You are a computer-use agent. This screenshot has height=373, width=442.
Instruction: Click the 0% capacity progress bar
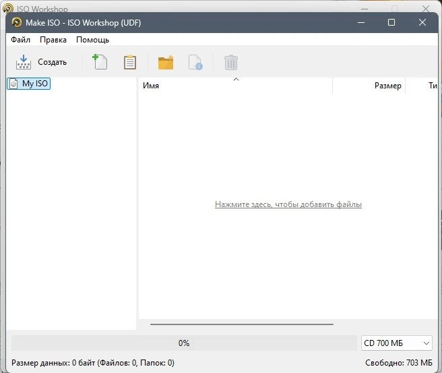(x=184, y=343)
